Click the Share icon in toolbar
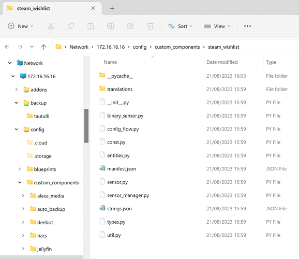 [130, 26]
